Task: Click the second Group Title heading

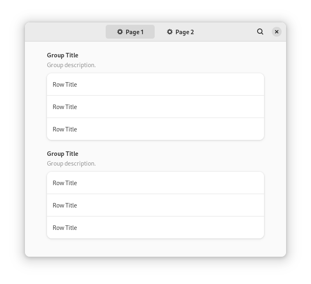Action: pos(62,154)
